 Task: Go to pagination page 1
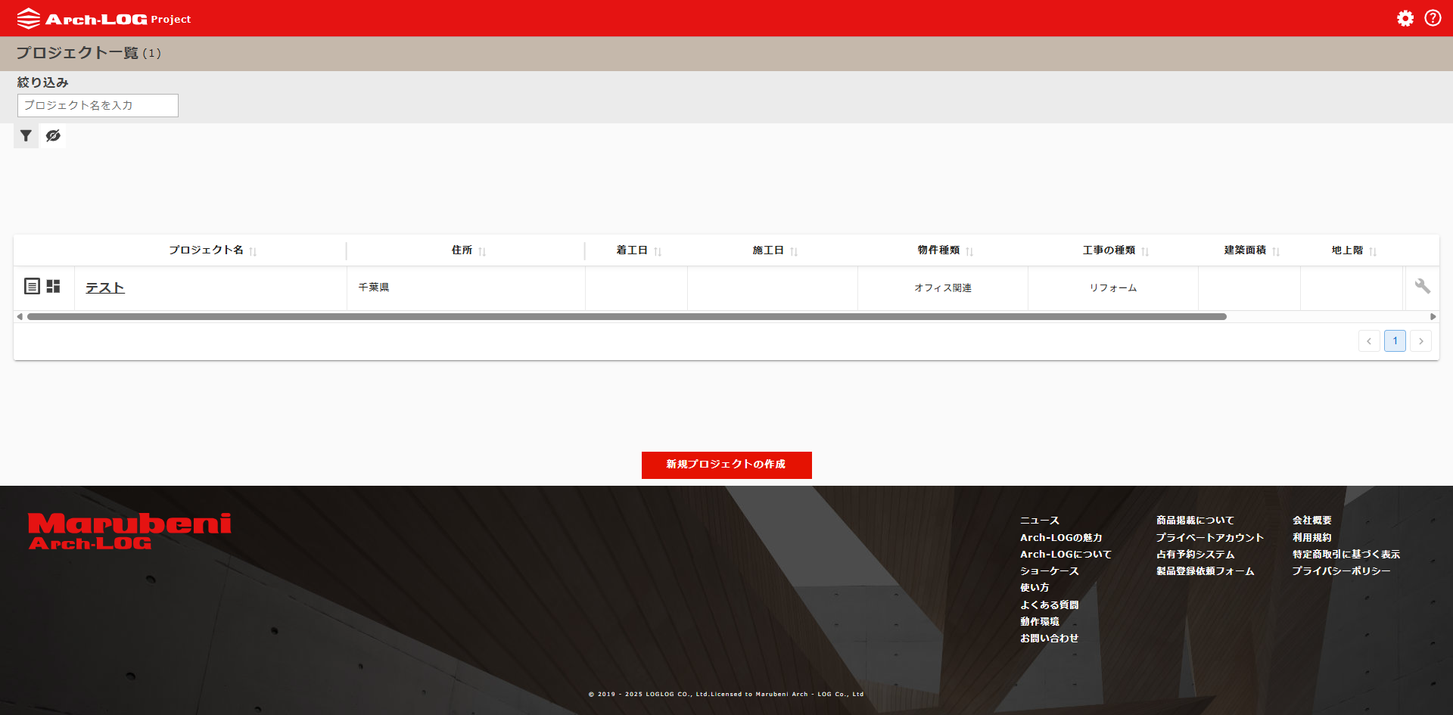pyautogui.click(x=1395, y=341)
